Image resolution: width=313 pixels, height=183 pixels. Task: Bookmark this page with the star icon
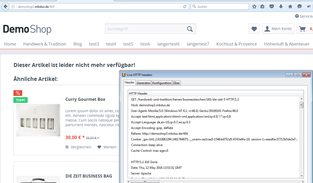pos(254,6)
